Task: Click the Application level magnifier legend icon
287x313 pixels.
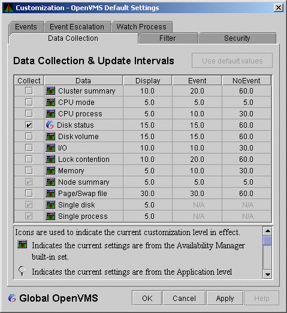Action: pyautogui.click(x=22, y=271)
